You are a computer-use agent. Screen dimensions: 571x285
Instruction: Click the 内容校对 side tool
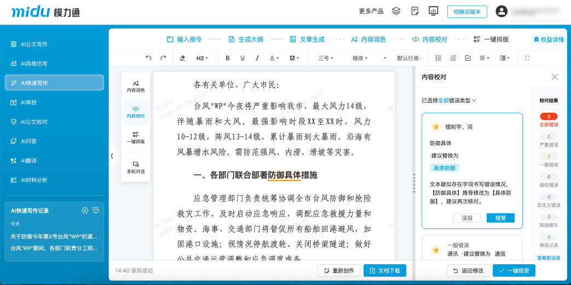pyautogui.click(x=135, y=112)
